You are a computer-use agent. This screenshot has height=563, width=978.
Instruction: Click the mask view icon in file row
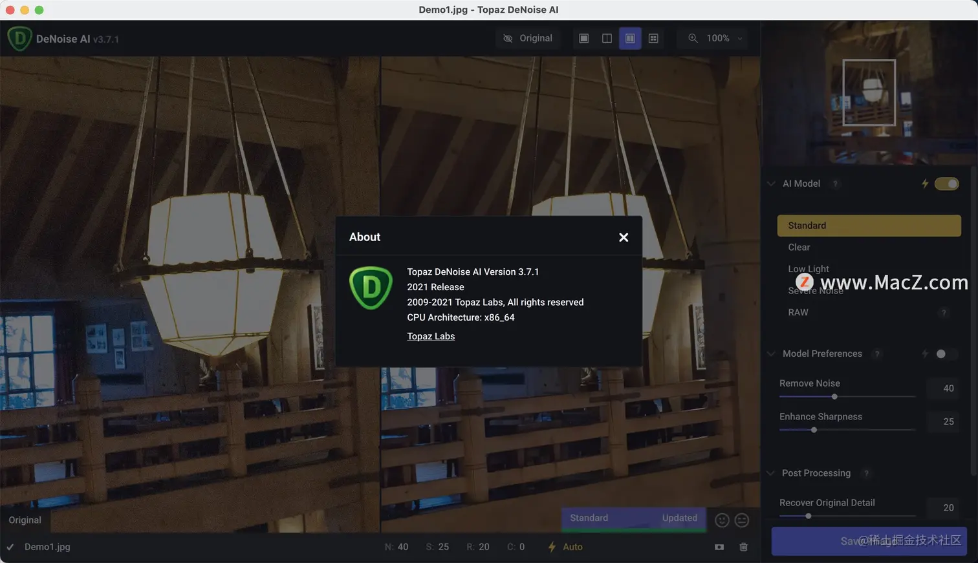click(x=719, y=547)
